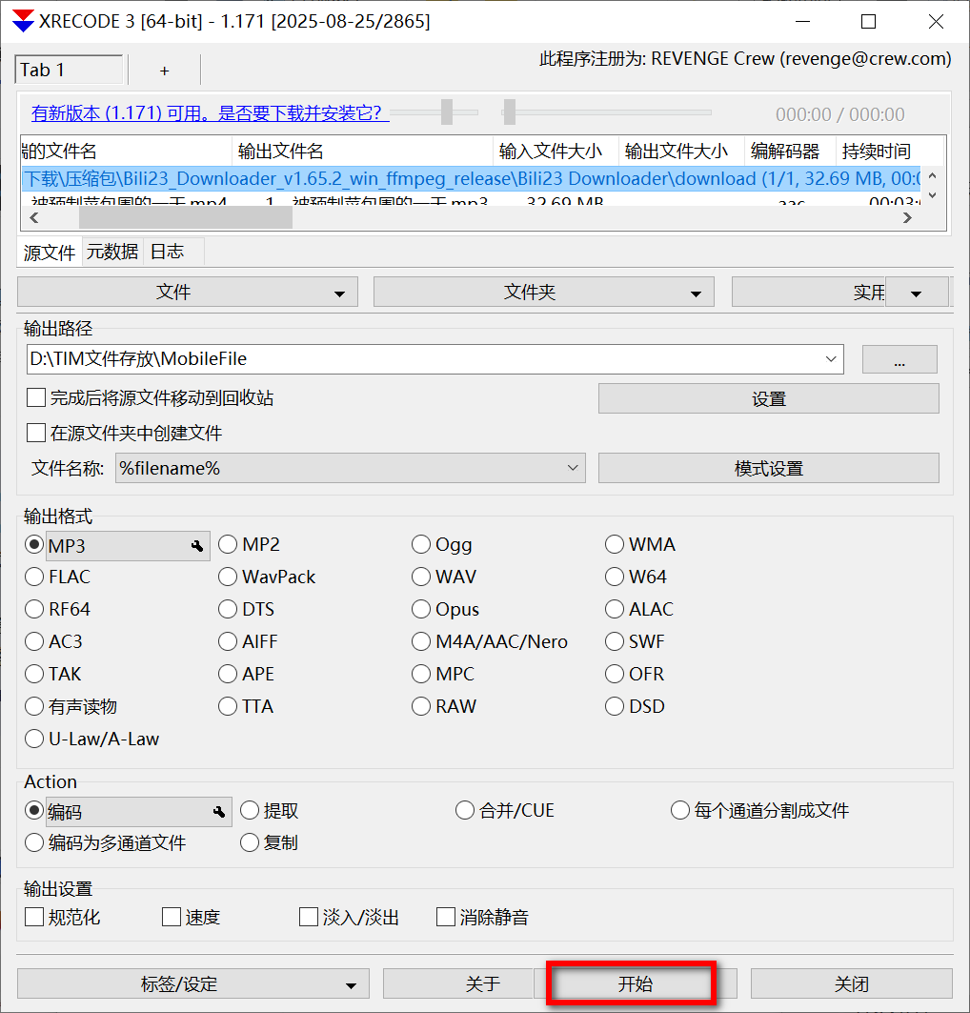Open 标签/设定 dropdown button

click(x=193, y=983)
